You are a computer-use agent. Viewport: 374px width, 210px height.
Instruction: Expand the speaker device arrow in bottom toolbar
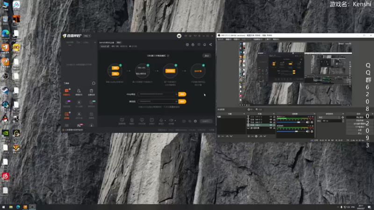pos(175,120)
